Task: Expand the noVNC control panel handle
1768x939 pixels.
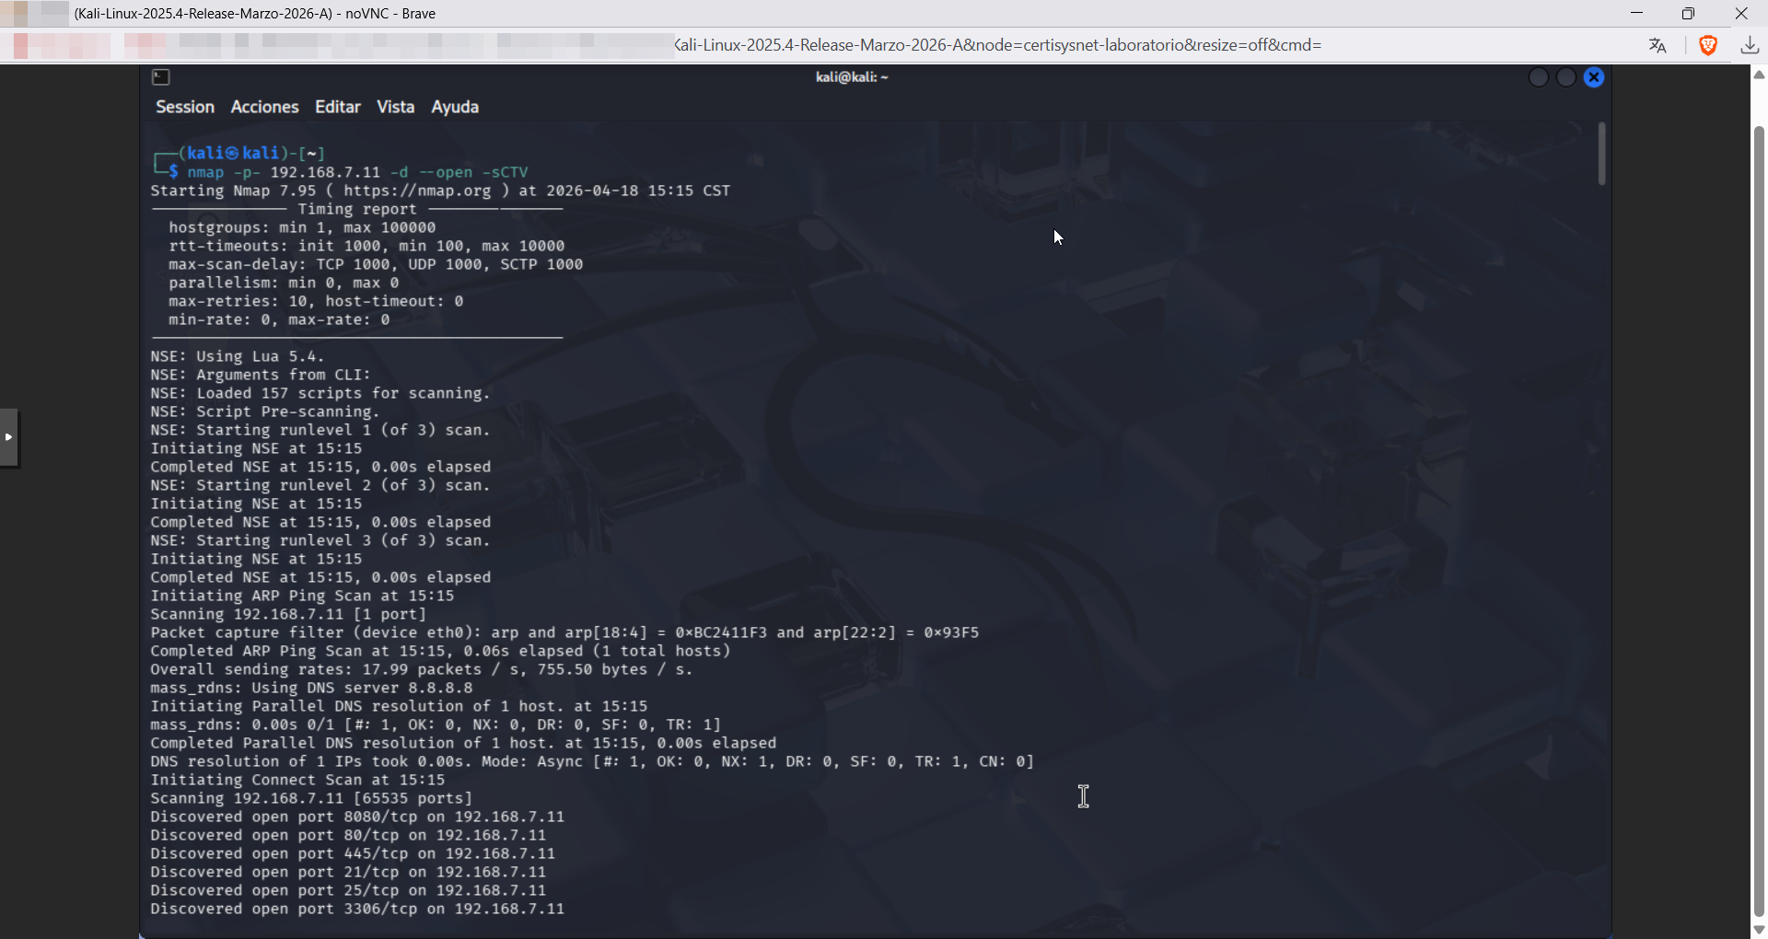Action: pos(9,437)
